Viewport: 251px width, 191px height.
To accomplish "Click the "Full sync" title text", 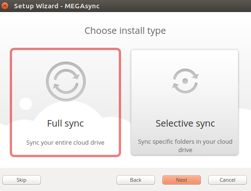I will coord(65,124).
